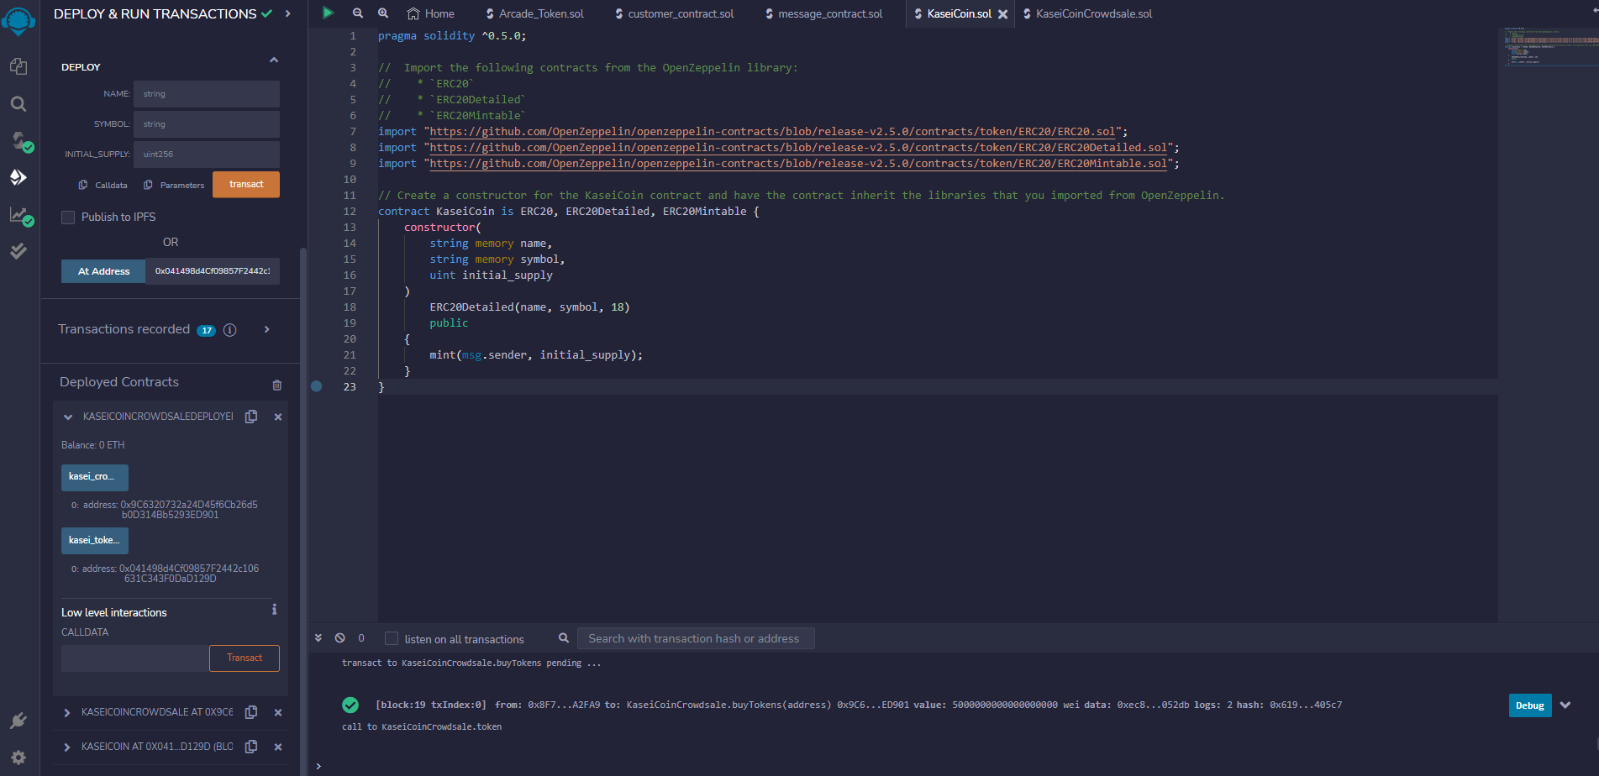1599x776 pixels.
Task: Click the CALLDATA input field
Action: point(135,658)
